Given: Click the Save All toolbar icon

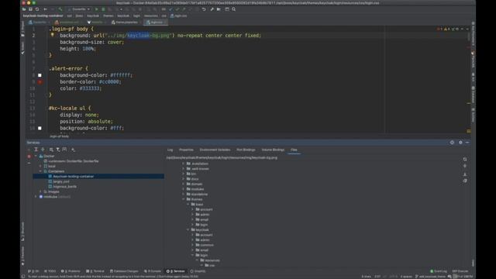Looking at the screenshot, I should [30, 9].
